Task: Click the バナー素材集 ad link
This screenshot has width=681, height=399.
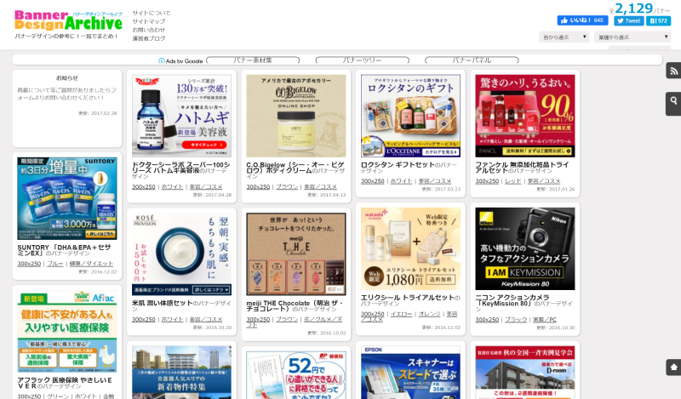Action: click(253, 60)
